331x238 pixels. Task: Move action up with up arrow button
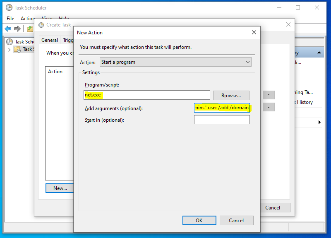click(x=269, y=95)
